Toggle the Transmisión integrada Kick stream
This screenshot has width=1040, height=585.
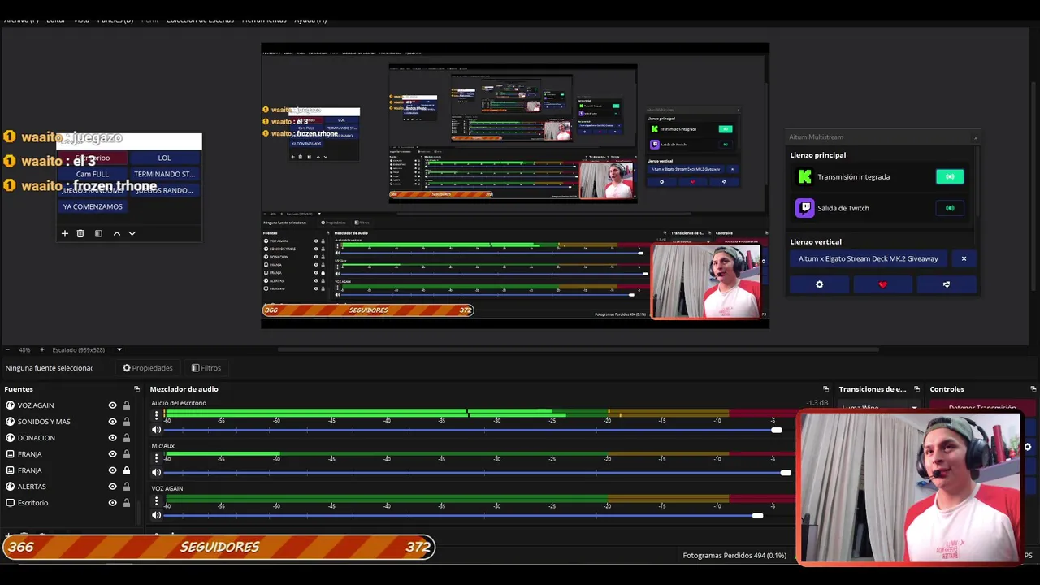coord(950,176)
